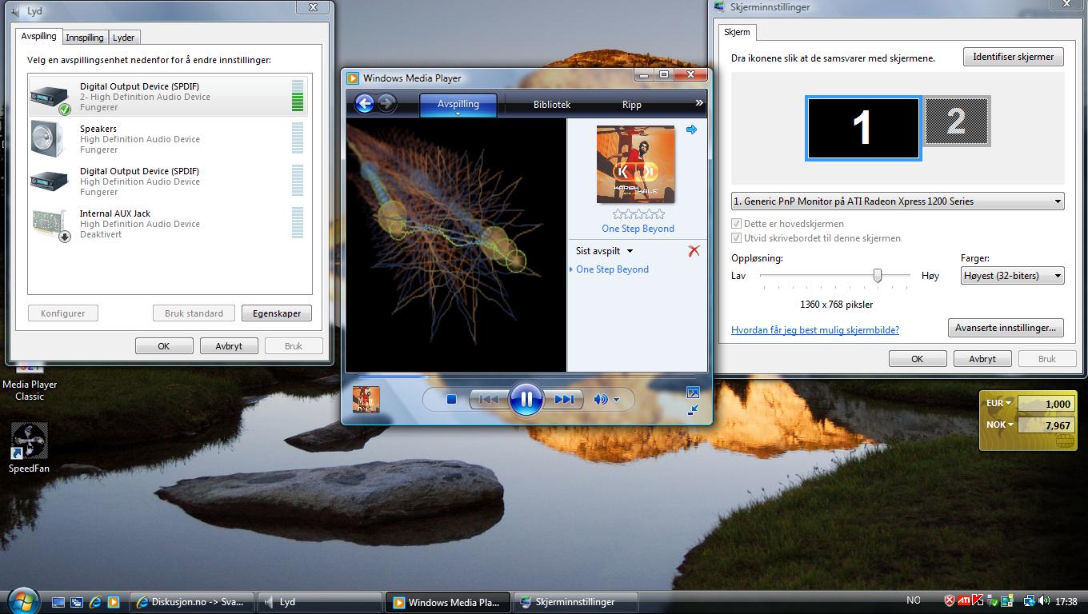Viewport: 1088px width, 614px height.
Task: Open the volume dropdown arrow in Media Player
Action: [x=616, y=400]
